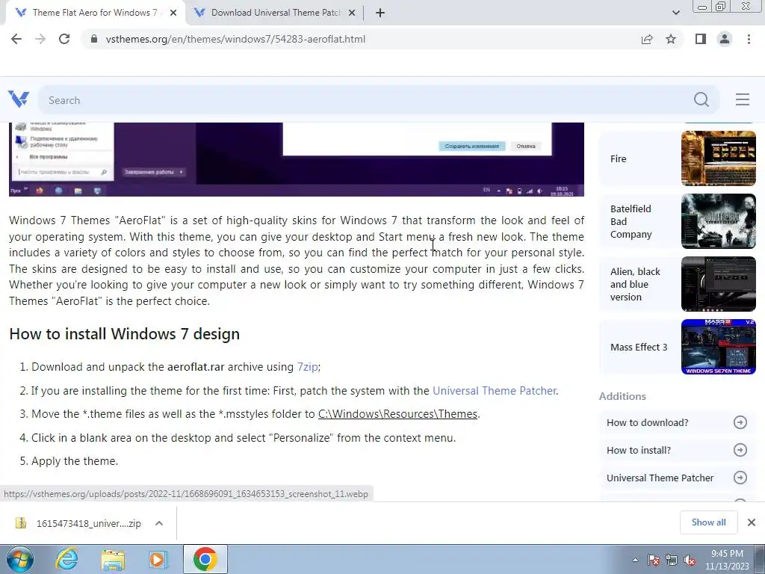Open the AeroFlat theme screenshot

click(296, 159)
